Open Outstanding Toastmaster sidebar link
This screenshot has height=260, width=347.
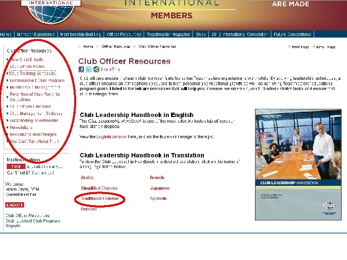tap(34, 120)
